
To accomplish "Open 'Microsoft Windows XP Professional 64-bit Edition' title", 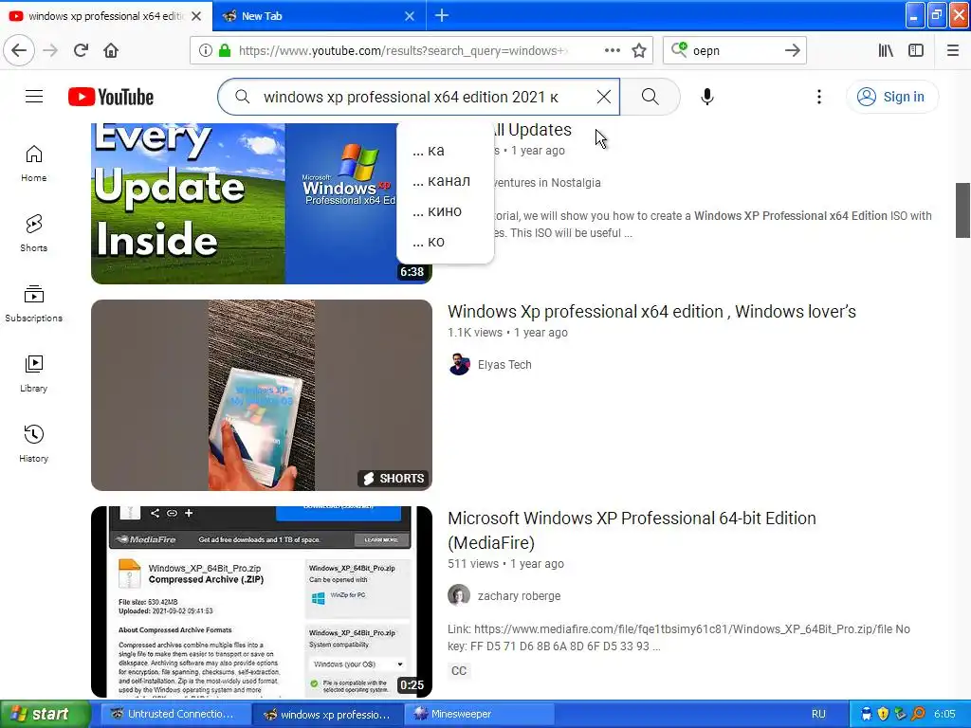I will coord(632,530).
